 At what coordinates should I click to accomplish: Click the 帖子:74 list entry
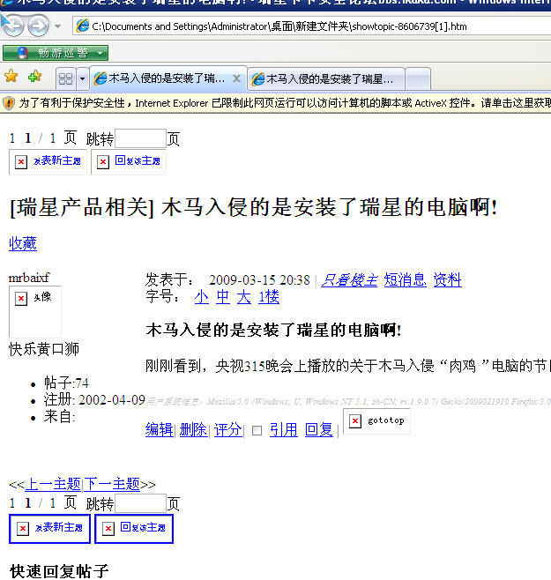67,383
